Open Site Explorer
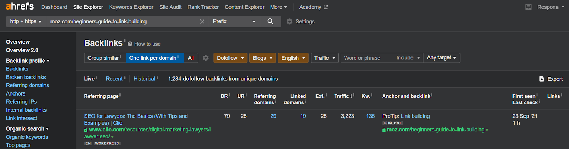This screenshot has height=149, width=569. tap(88, 7)
